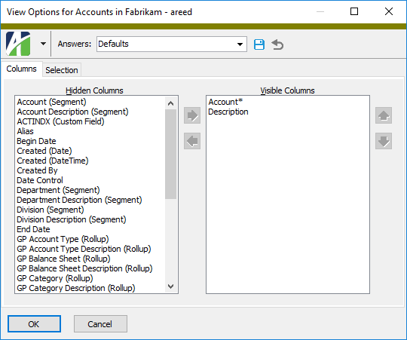This screenshot has width=407, height=340.
Task: Select 'Division (Segment)' item
Action: pos(50,210)
